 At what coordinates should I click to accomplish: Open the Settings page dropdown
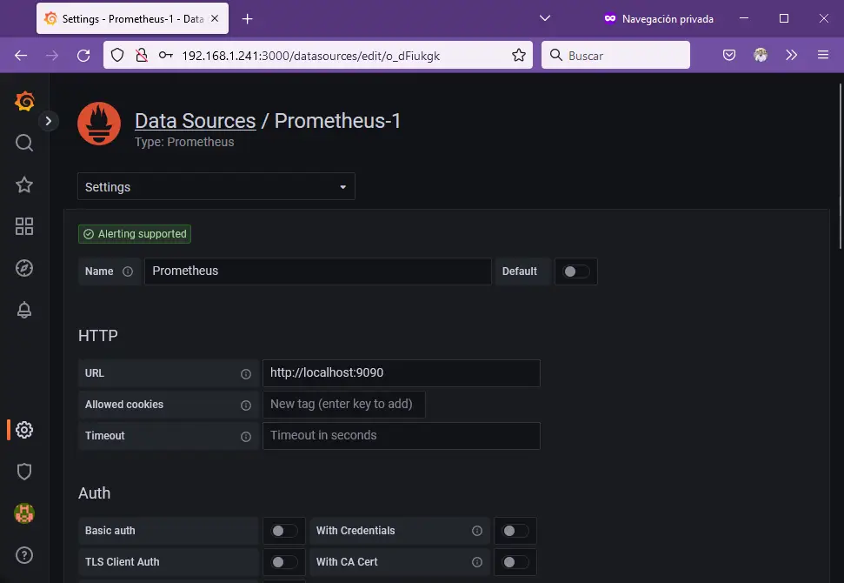216,186
